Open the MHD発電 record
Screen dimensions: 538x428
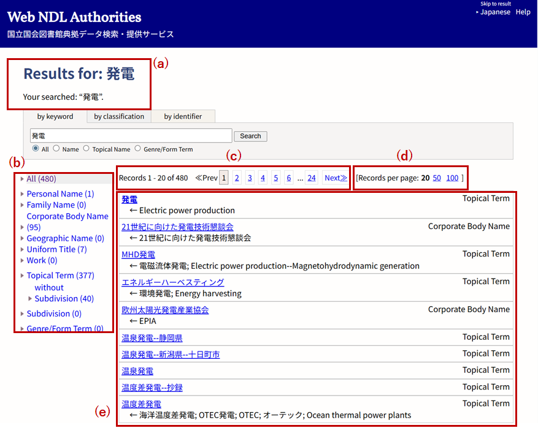point(138,255)
